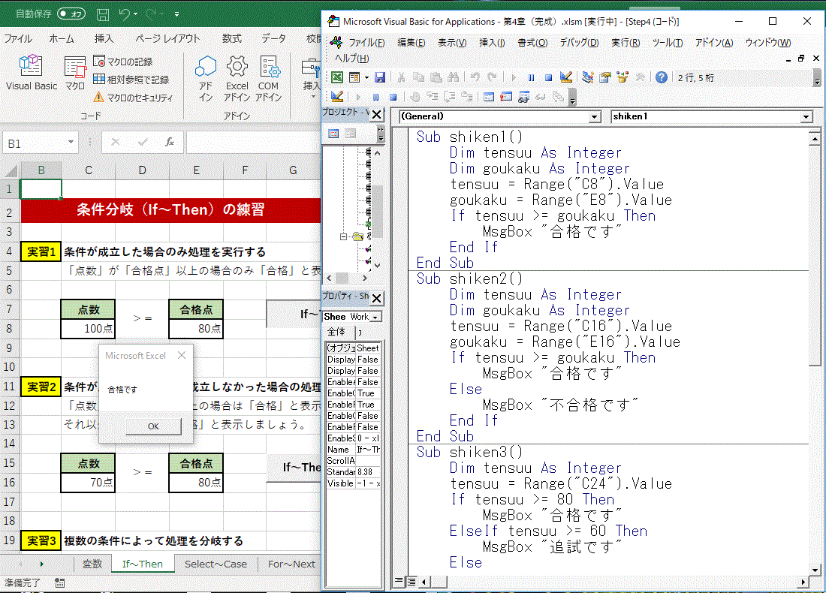
Task: Open the ツール (Tools) menu
Action: tap(668, 43)
